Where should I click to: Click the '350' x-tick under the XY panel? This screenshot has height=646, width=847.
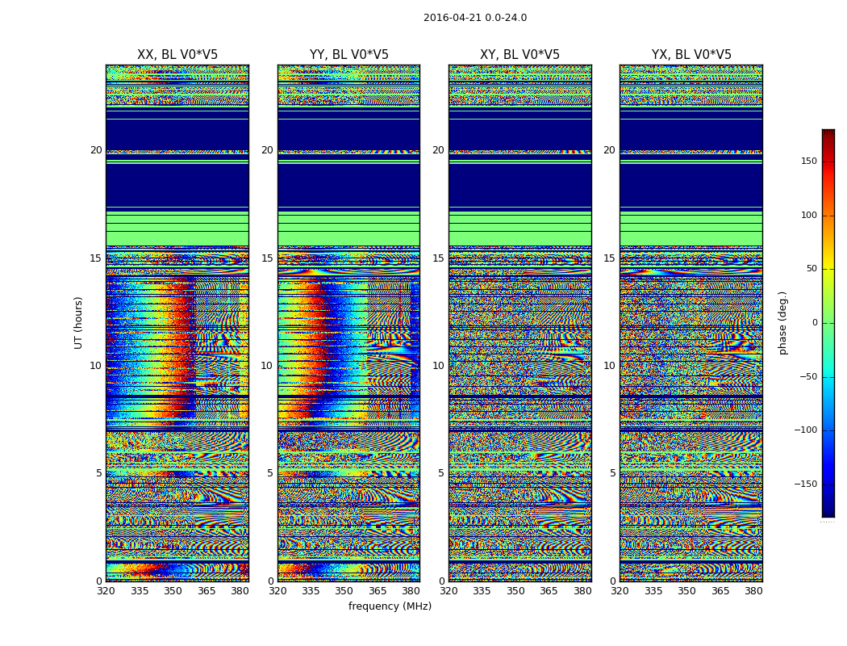coord(515,591)
